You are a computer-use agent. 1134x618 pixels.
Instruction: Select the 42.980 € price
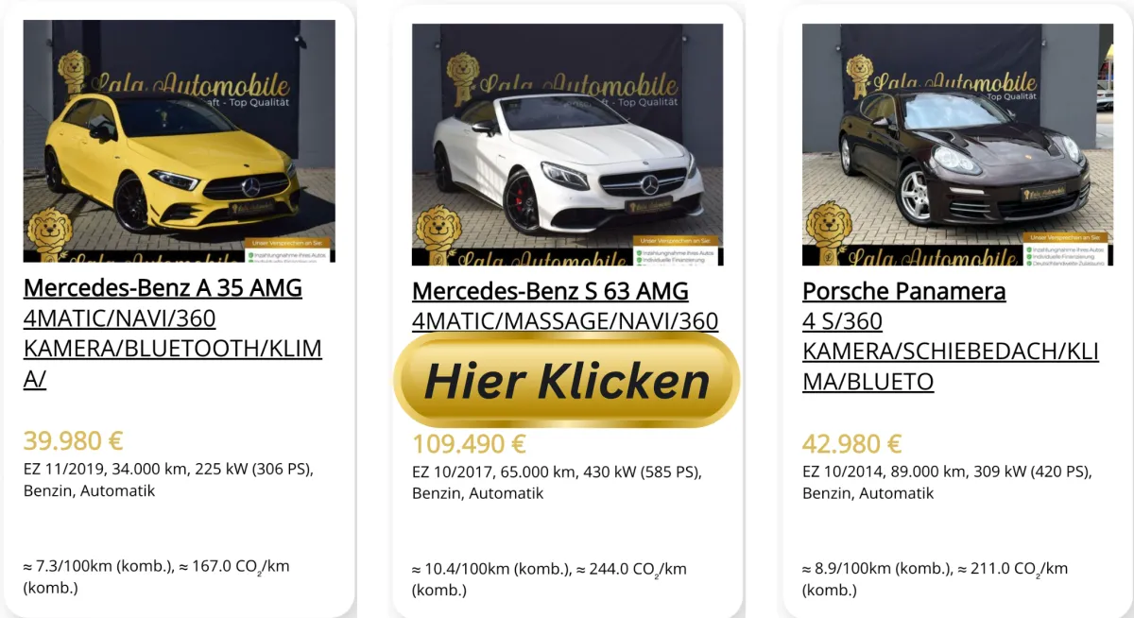pyautogui.click(x=852, y=443)
